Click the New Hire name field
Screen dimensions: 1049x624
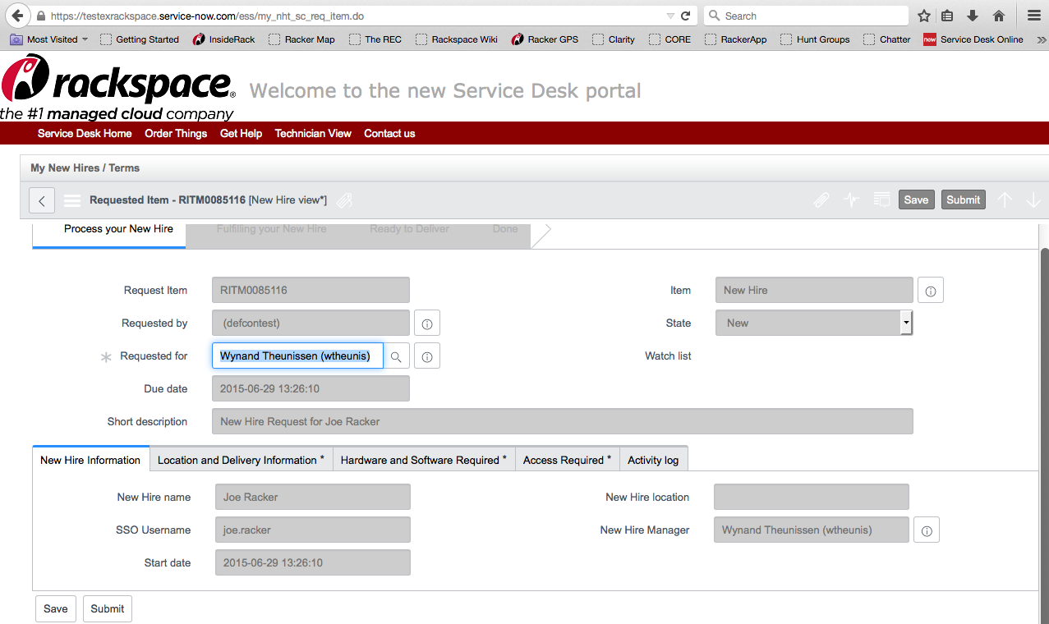pos(313,497)
